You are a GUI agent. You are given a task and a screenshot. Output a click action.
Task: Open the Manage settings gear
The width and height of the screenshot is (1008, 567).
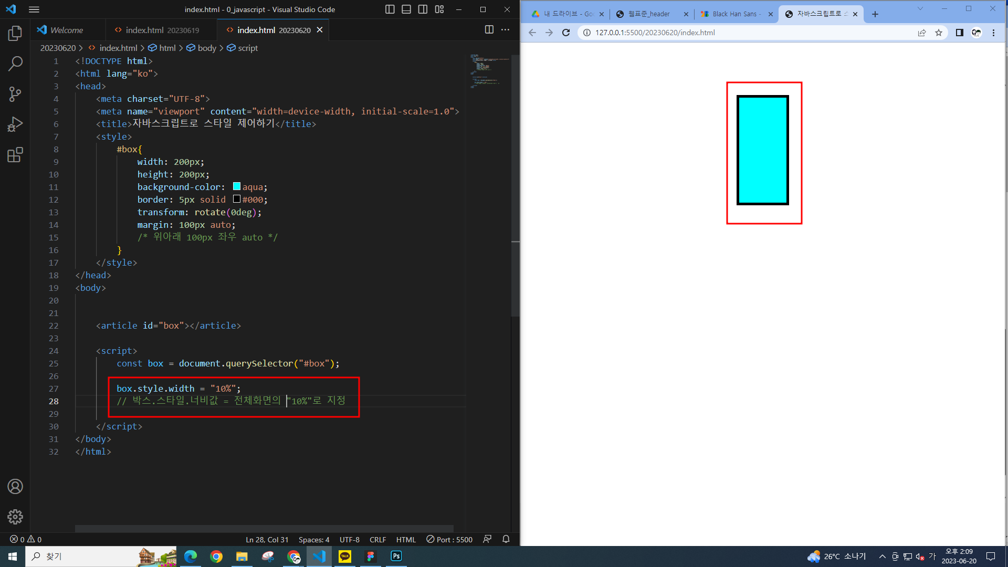pyautogui.click(x=15, y=517)
